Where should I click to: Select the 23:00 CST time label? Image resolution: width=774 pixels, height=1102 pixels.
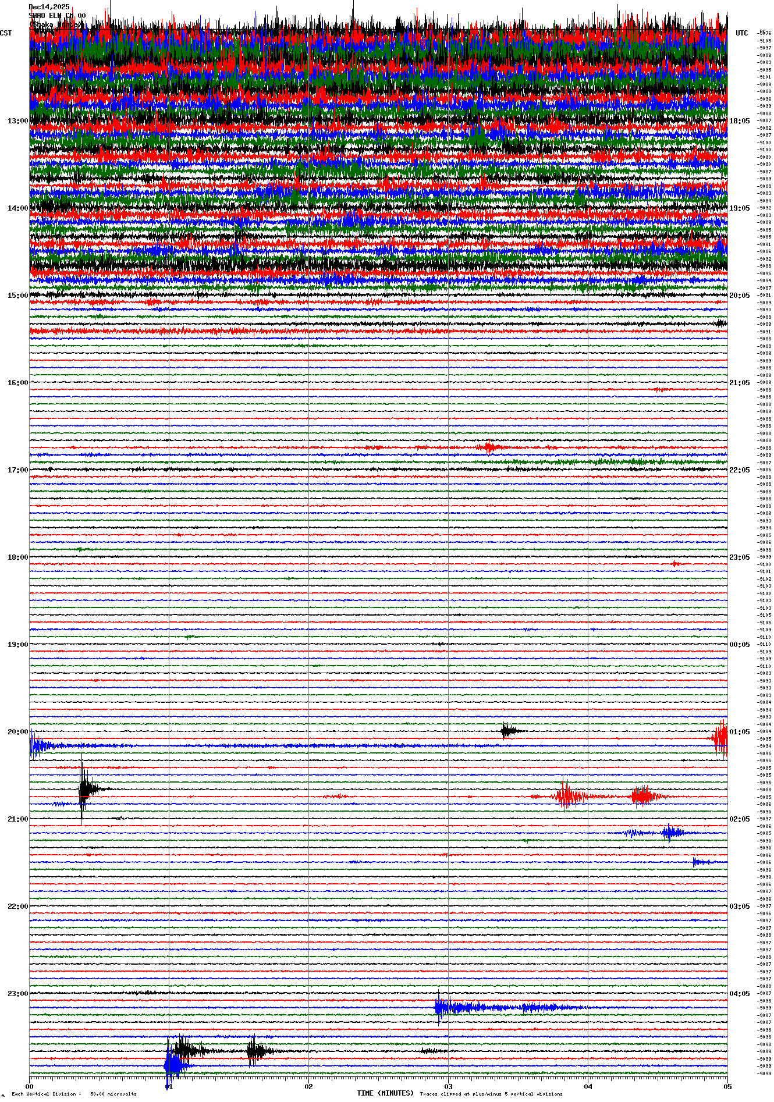point(17,994)
